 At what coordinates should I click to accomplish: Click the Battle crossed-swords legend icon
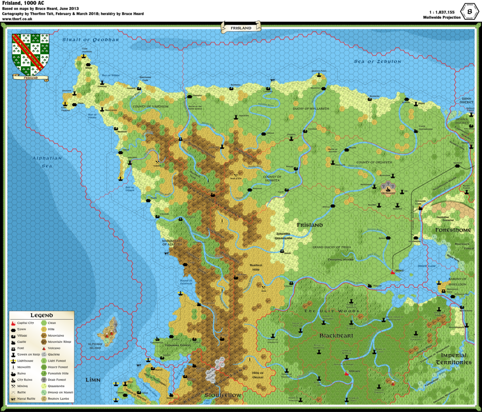point(13,392)
